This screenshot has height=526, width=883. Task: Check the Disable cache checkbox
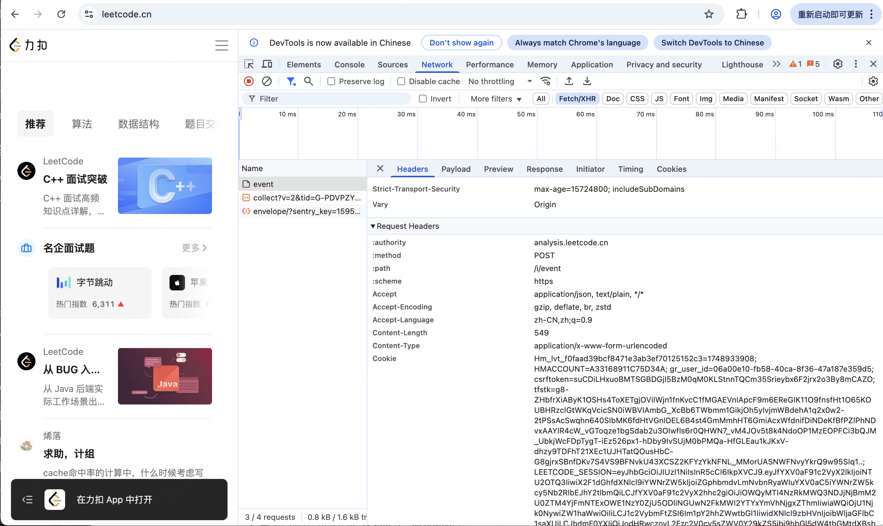click(401, 82)
